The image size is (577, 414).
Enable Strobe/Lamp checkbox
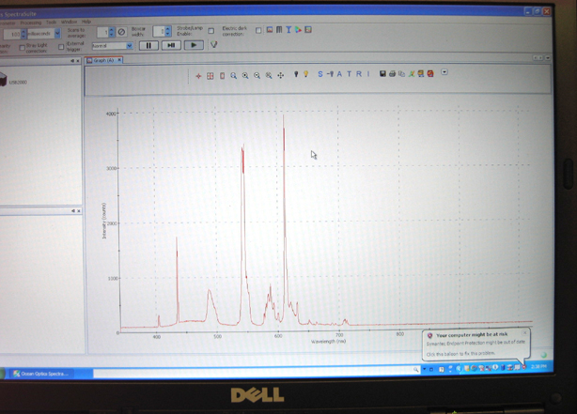click(211, 31)
